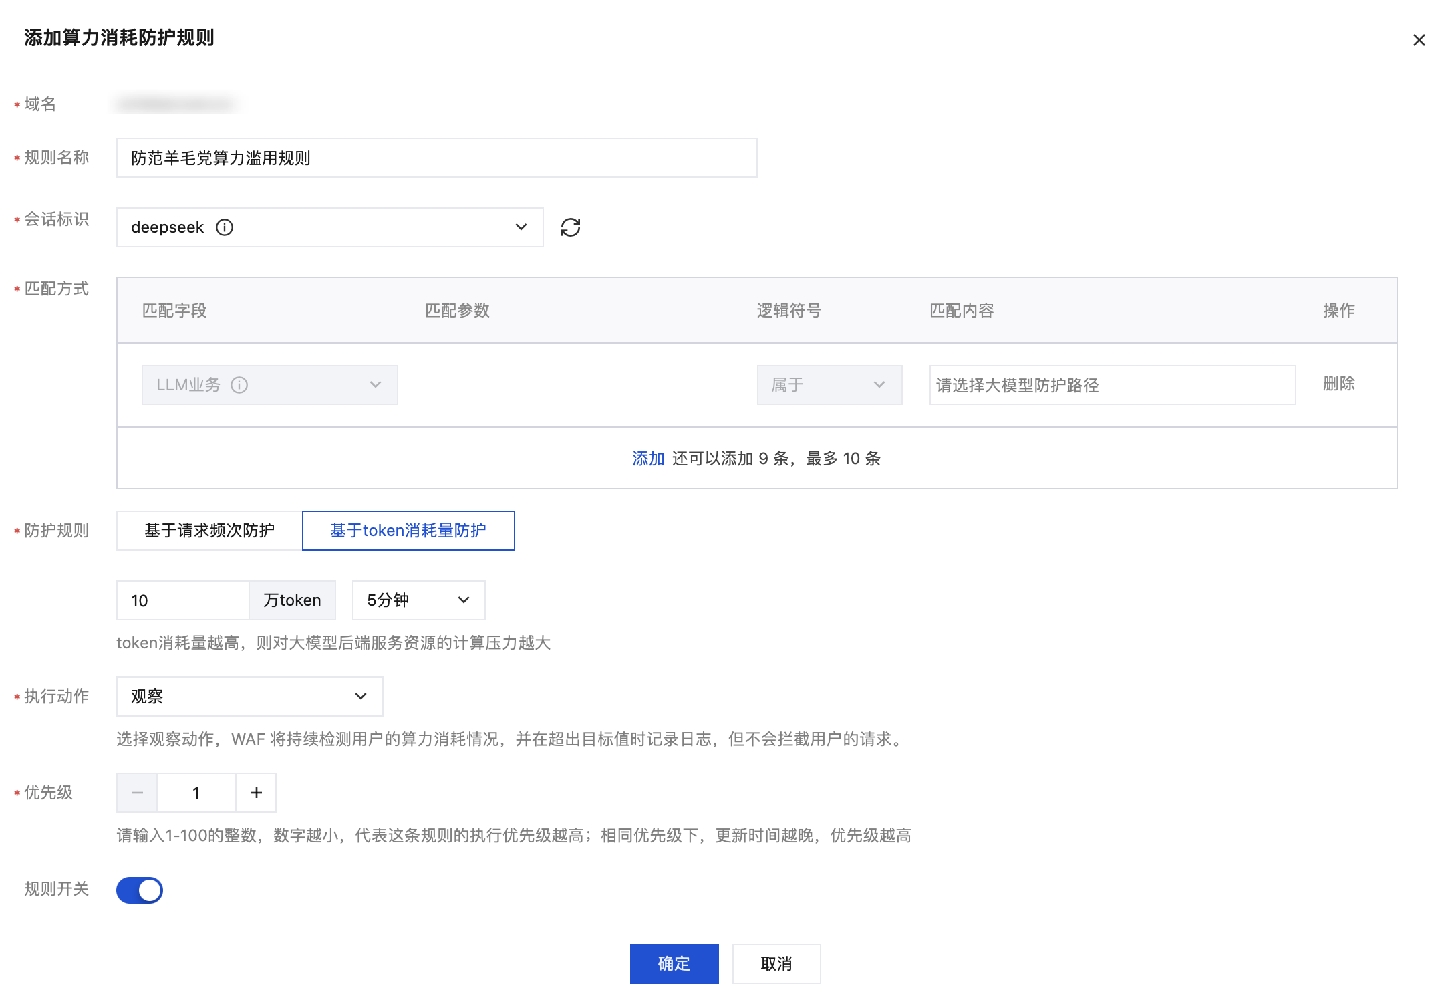1446x1004 pixels.
Task: Click the 规则名称 text input field
Action: click(436, 158)
